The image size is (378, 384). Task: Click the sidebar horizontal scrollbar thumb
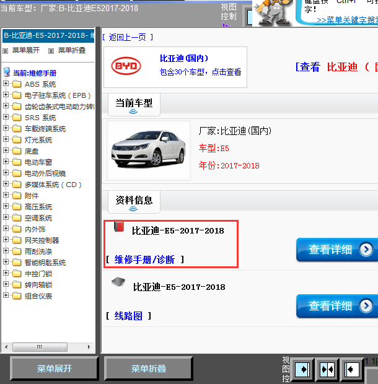tap(40, 347)
